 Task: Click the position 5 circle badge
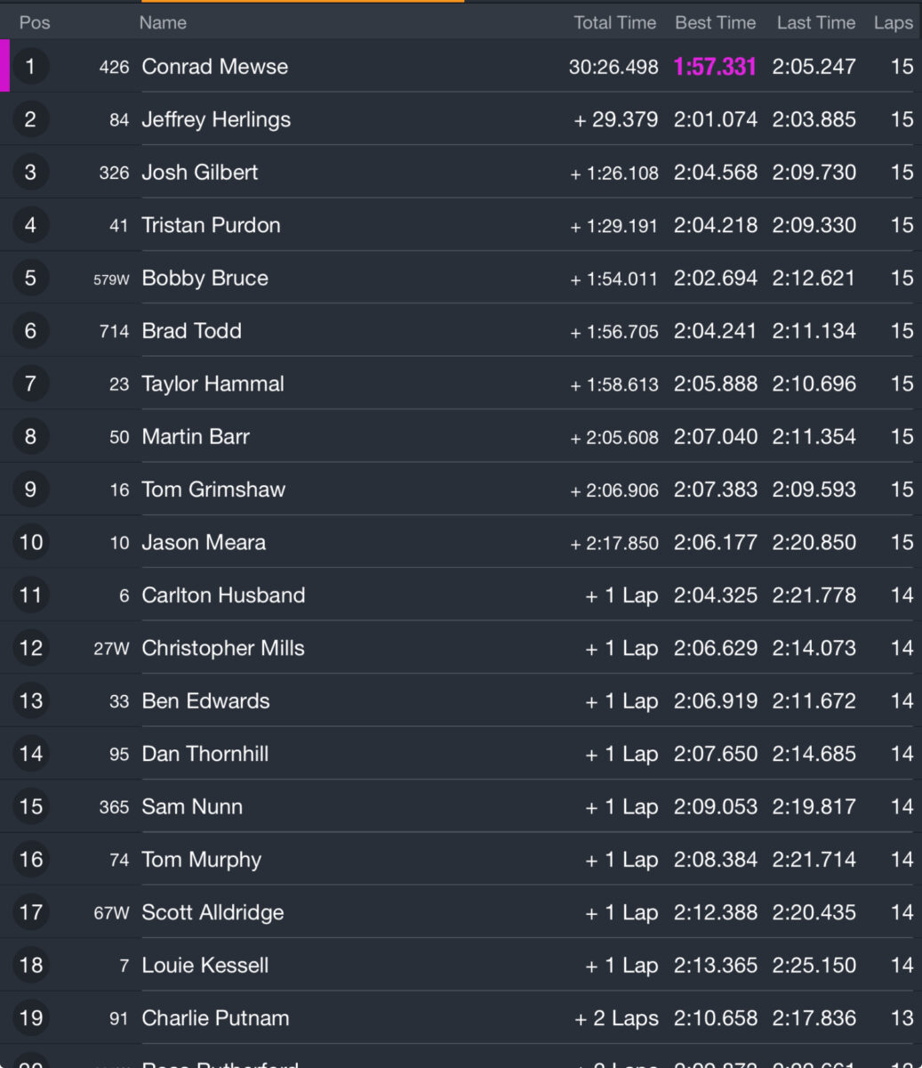point(30,278)
